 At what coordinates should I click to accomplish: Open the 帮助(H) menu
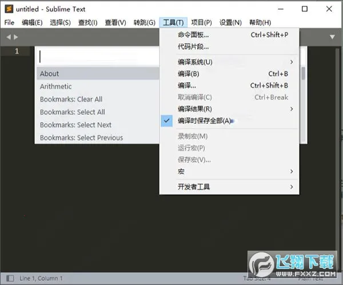click(260, 22)
